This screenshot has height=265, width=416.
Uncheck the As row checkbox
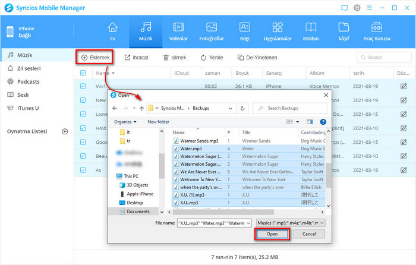pos(83,170)
